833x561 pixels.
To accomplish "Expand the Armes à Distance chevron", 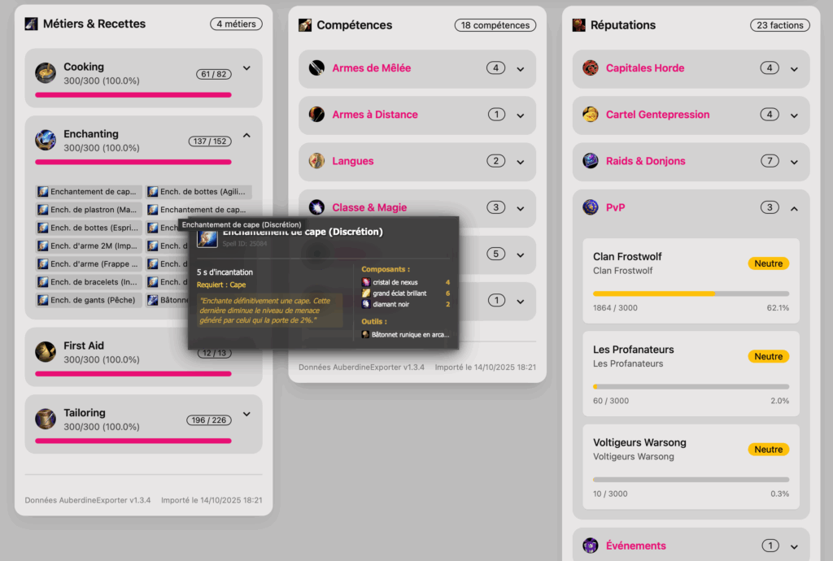I will [520, 115].
